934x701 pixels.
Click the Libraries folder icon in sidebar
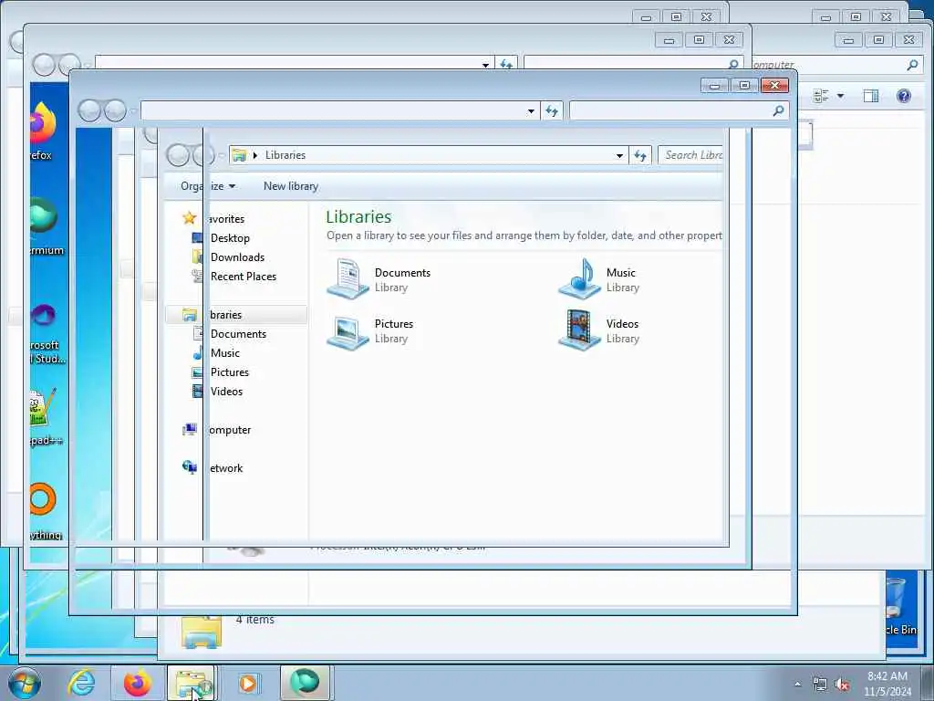coord(190,315)
